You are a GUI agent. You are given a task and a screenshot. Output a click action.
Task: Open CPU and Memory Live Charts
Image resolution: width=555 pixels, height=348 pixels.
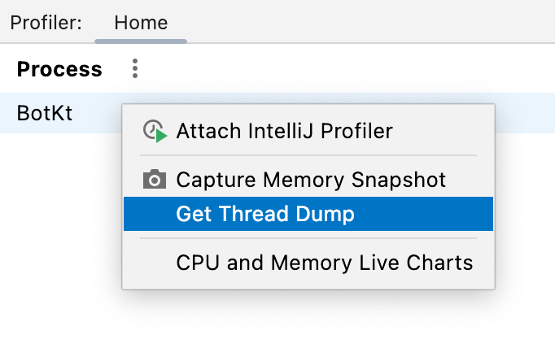tap(324, 263)
